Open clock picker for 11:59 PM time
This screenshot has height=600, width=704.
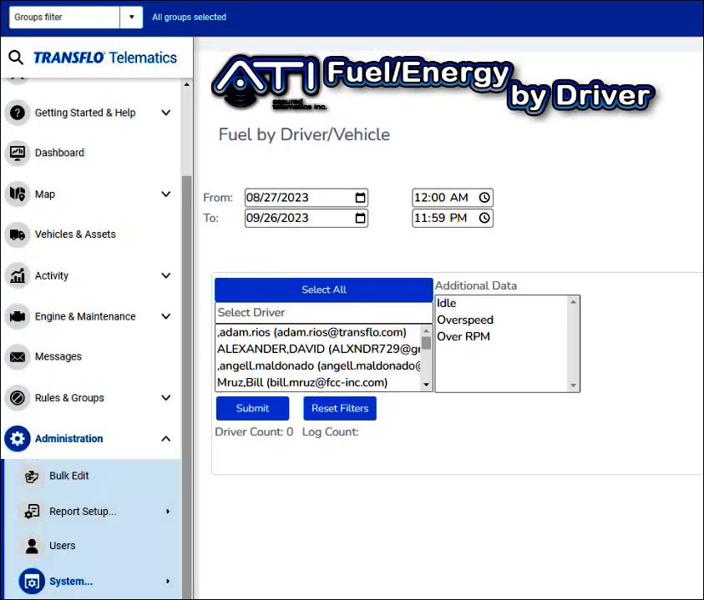(484, 218)
